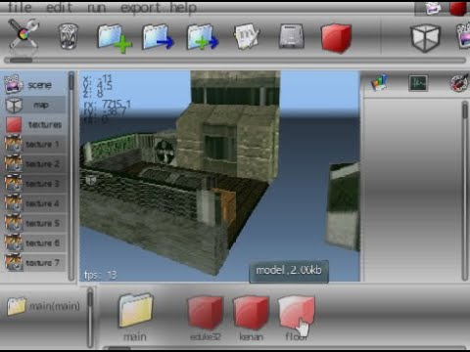
Task: Click the wireframe cube toolbar icon
Action: point(426,38)
